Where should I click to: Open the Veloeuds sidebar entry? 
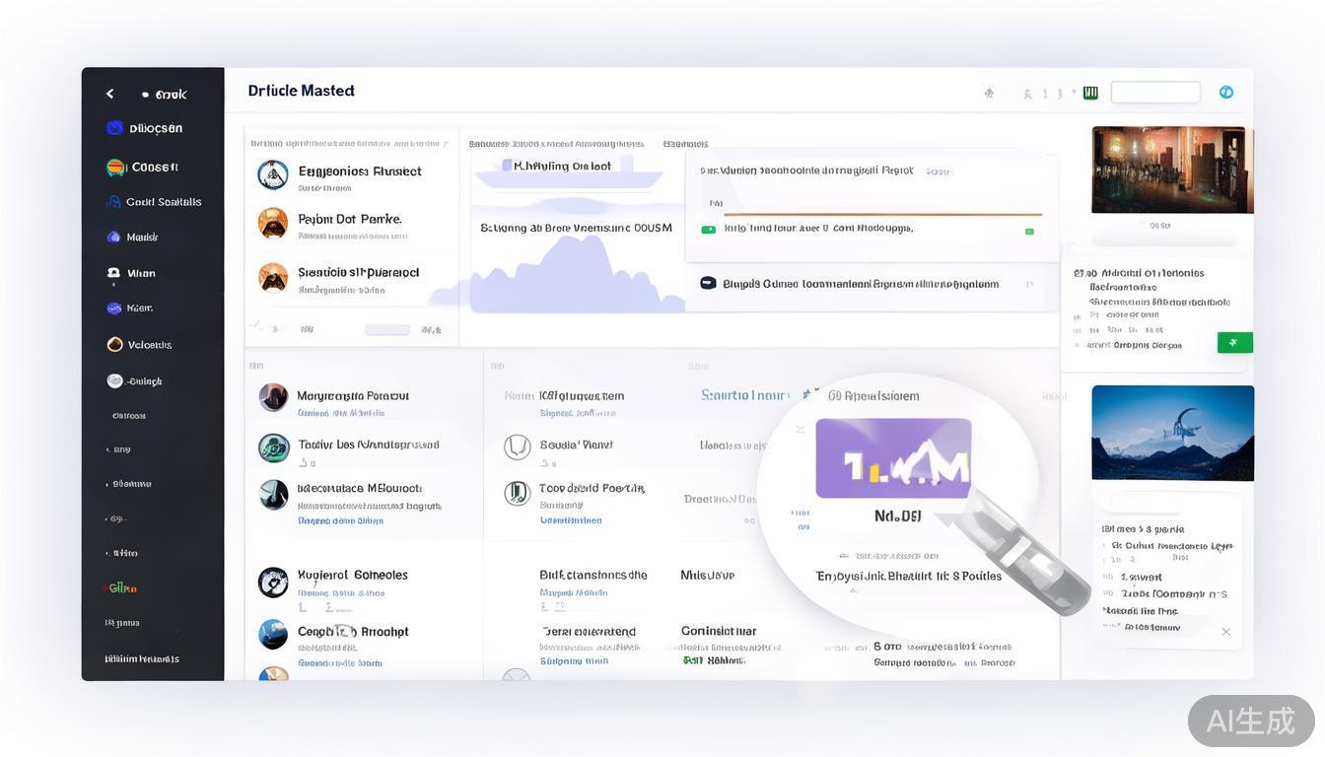point(115,344)
